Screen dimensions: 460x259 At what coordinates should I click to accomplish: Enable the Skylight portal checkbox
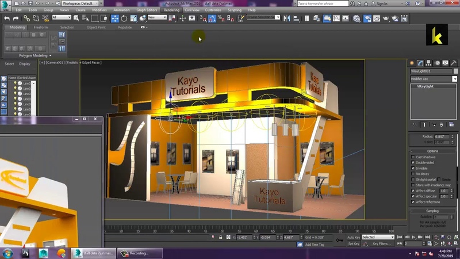[x=413, y=180]
